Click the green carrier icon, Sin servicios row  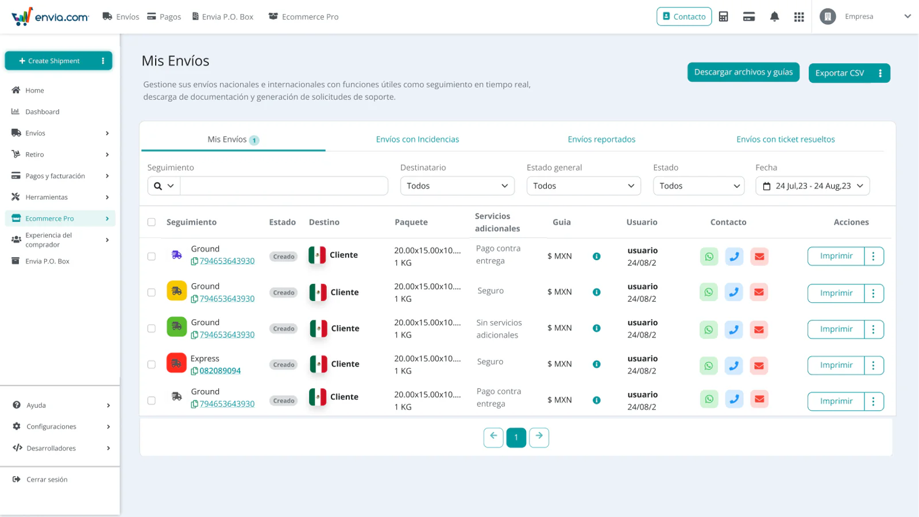(x=176, y=327)
